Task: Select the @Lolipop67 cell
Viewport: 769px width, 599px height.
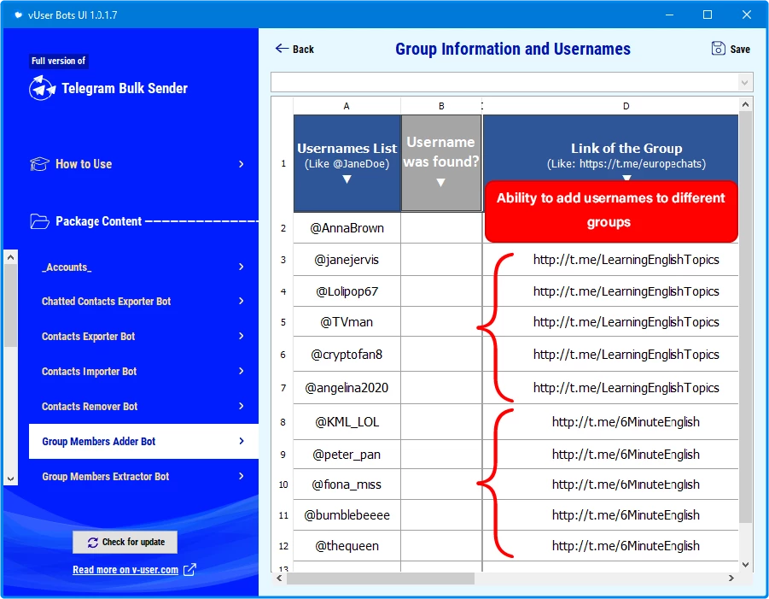Action: coord(347,291)
